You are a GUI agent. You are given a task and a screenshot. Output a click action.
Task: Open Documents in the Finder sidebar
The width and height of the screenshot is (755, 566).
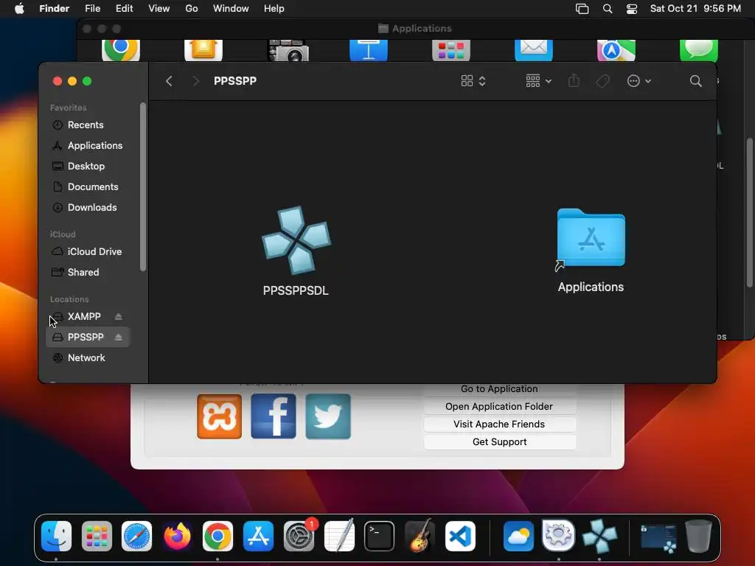pos(87,186)
